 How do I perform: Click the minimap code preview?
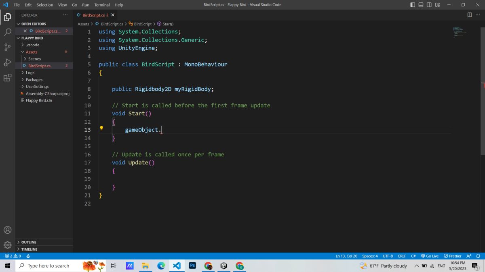[x=460, y=32]
